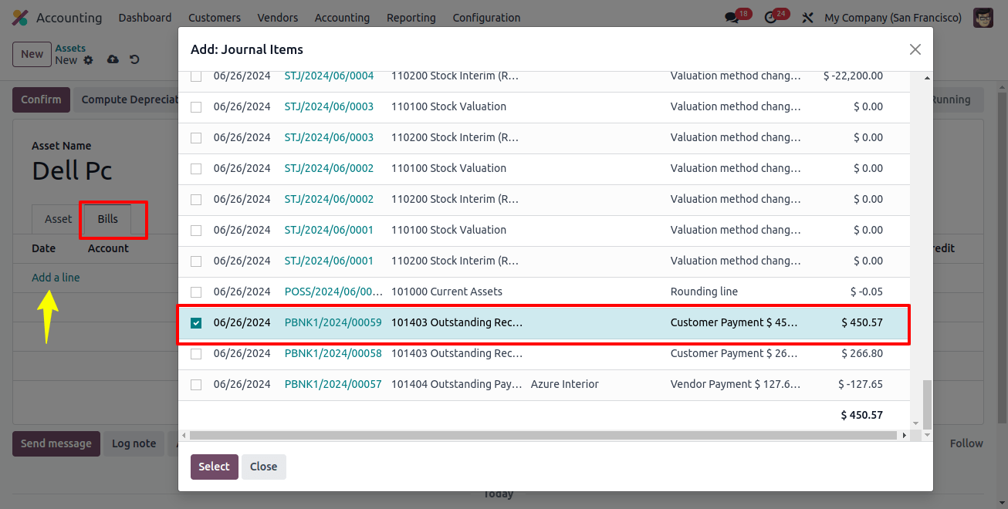Open My Company (San Francisco) company switcher
Screen dimensions: 1008x509
(893, 18)
